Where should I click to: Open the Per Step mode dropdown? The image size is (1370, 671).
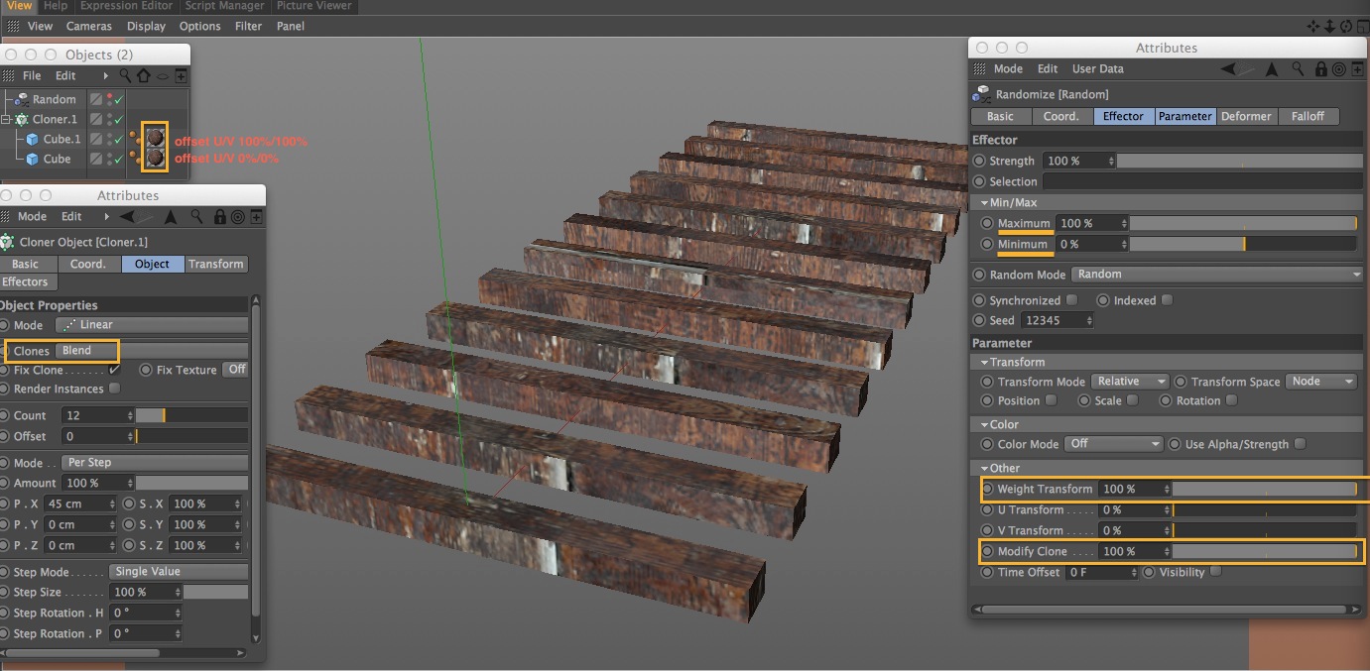coord(154,463)
